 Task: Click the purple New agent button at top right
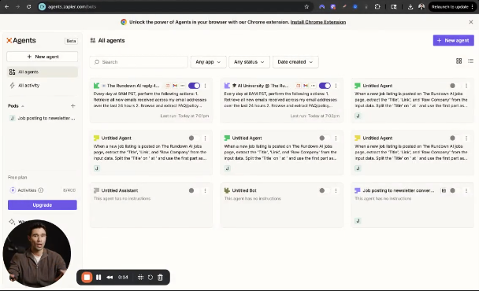pyautogui.click(x=453, y=40)
